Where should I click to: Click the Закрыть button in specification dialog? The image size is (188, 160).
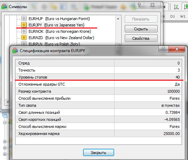(x=99, y=153)
